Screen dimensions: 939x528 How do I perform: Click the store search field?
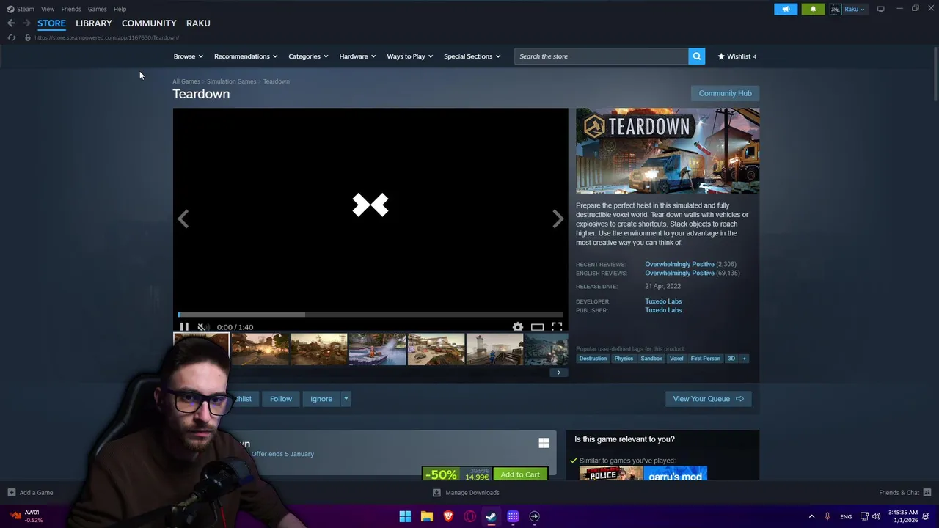pos(601,56)
